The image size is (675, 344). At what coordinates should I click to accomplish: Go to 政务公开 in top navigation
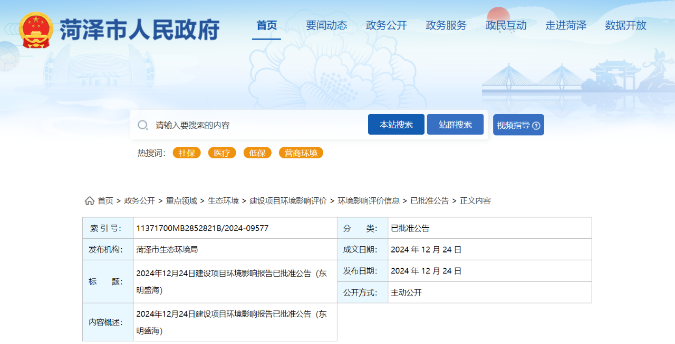pyautogui.click(x=387, y=25)
